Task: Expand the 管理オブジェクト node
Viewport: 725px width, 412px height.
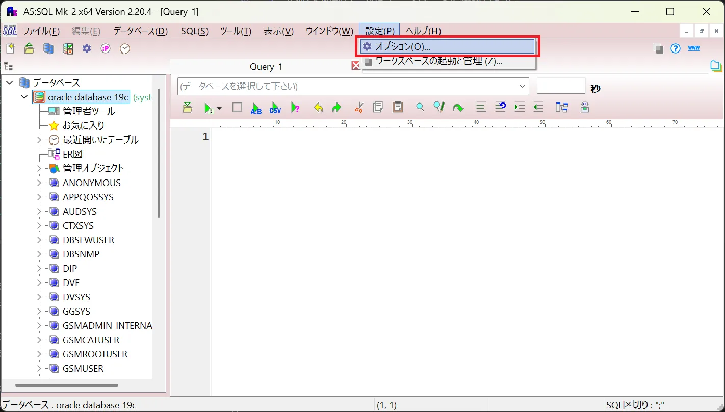Action: click(39, 168)
